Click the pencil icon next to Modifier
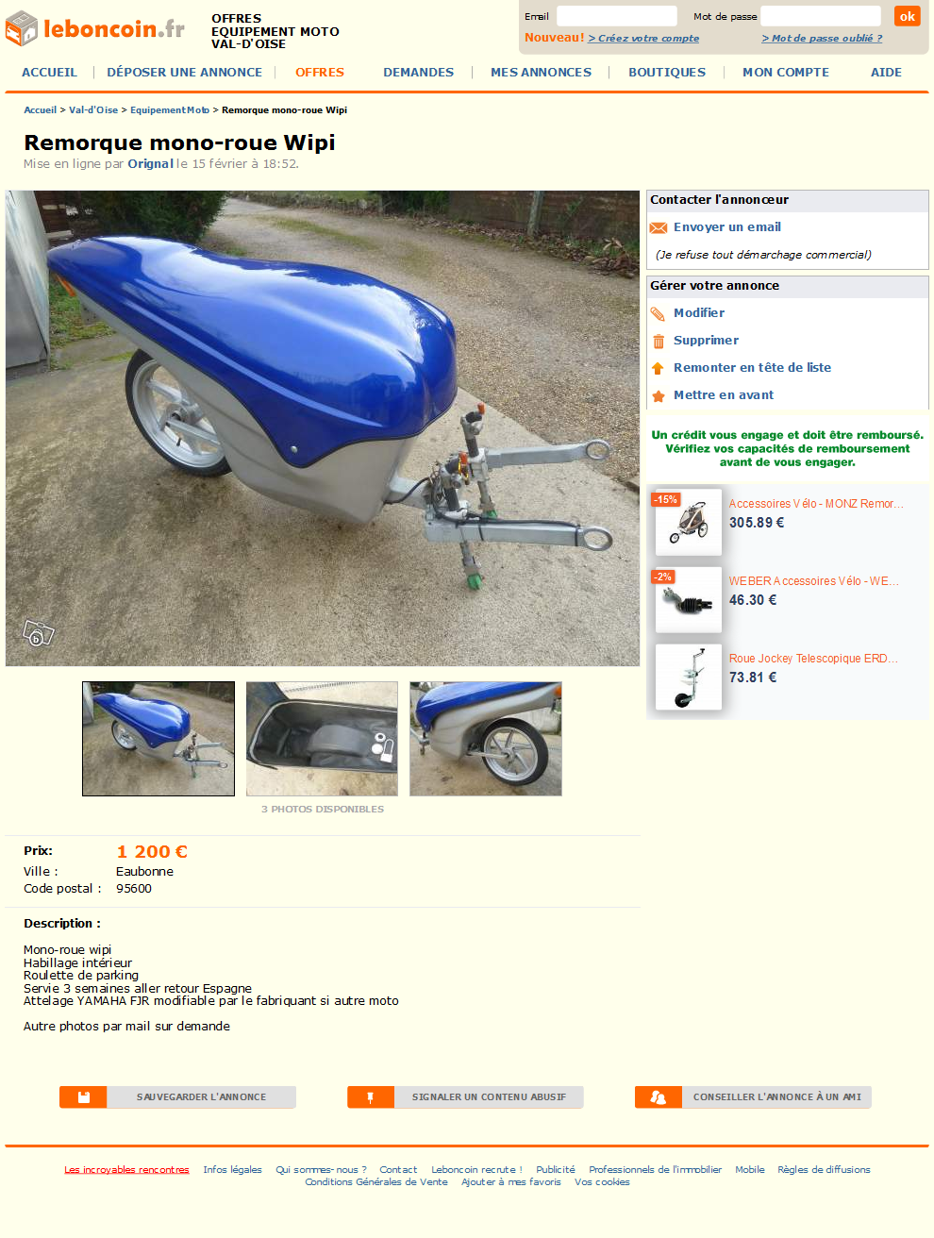 click(659, 313)
